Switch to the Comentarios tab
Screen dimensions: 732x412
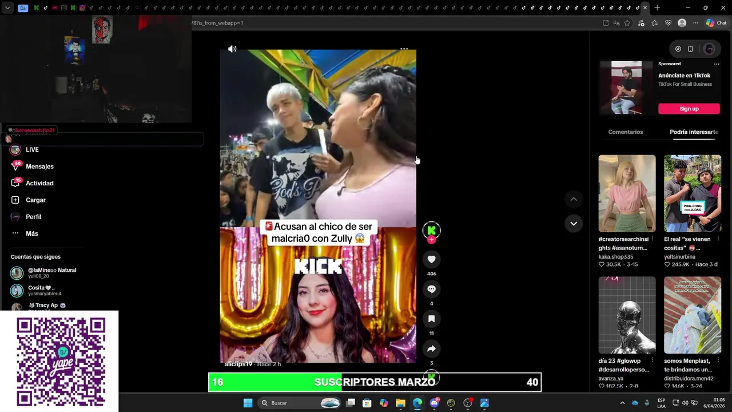(x=626, y=132)
